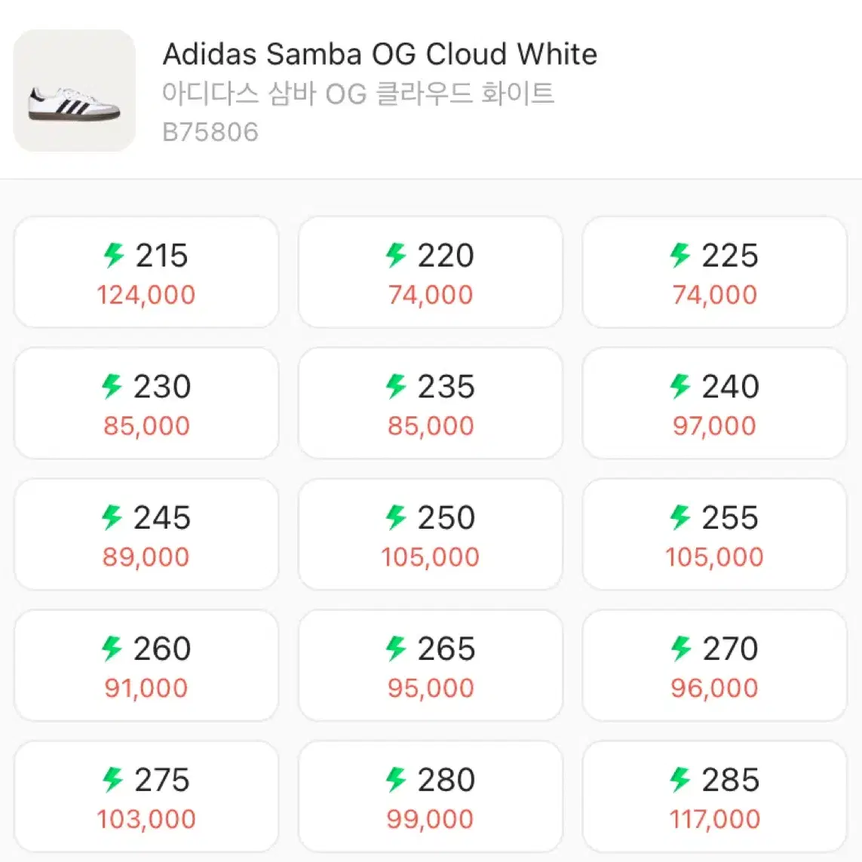Screen dimensions: 862x862
Task: Tap the lightning icon next to size 220
Action: point(396,256)
